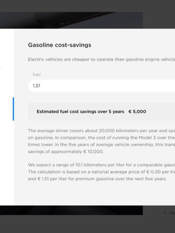Viewport: 175px width, 233px height.
Task: Click the 'Gasoline cost-savings' heading
Action: (60, 45)
